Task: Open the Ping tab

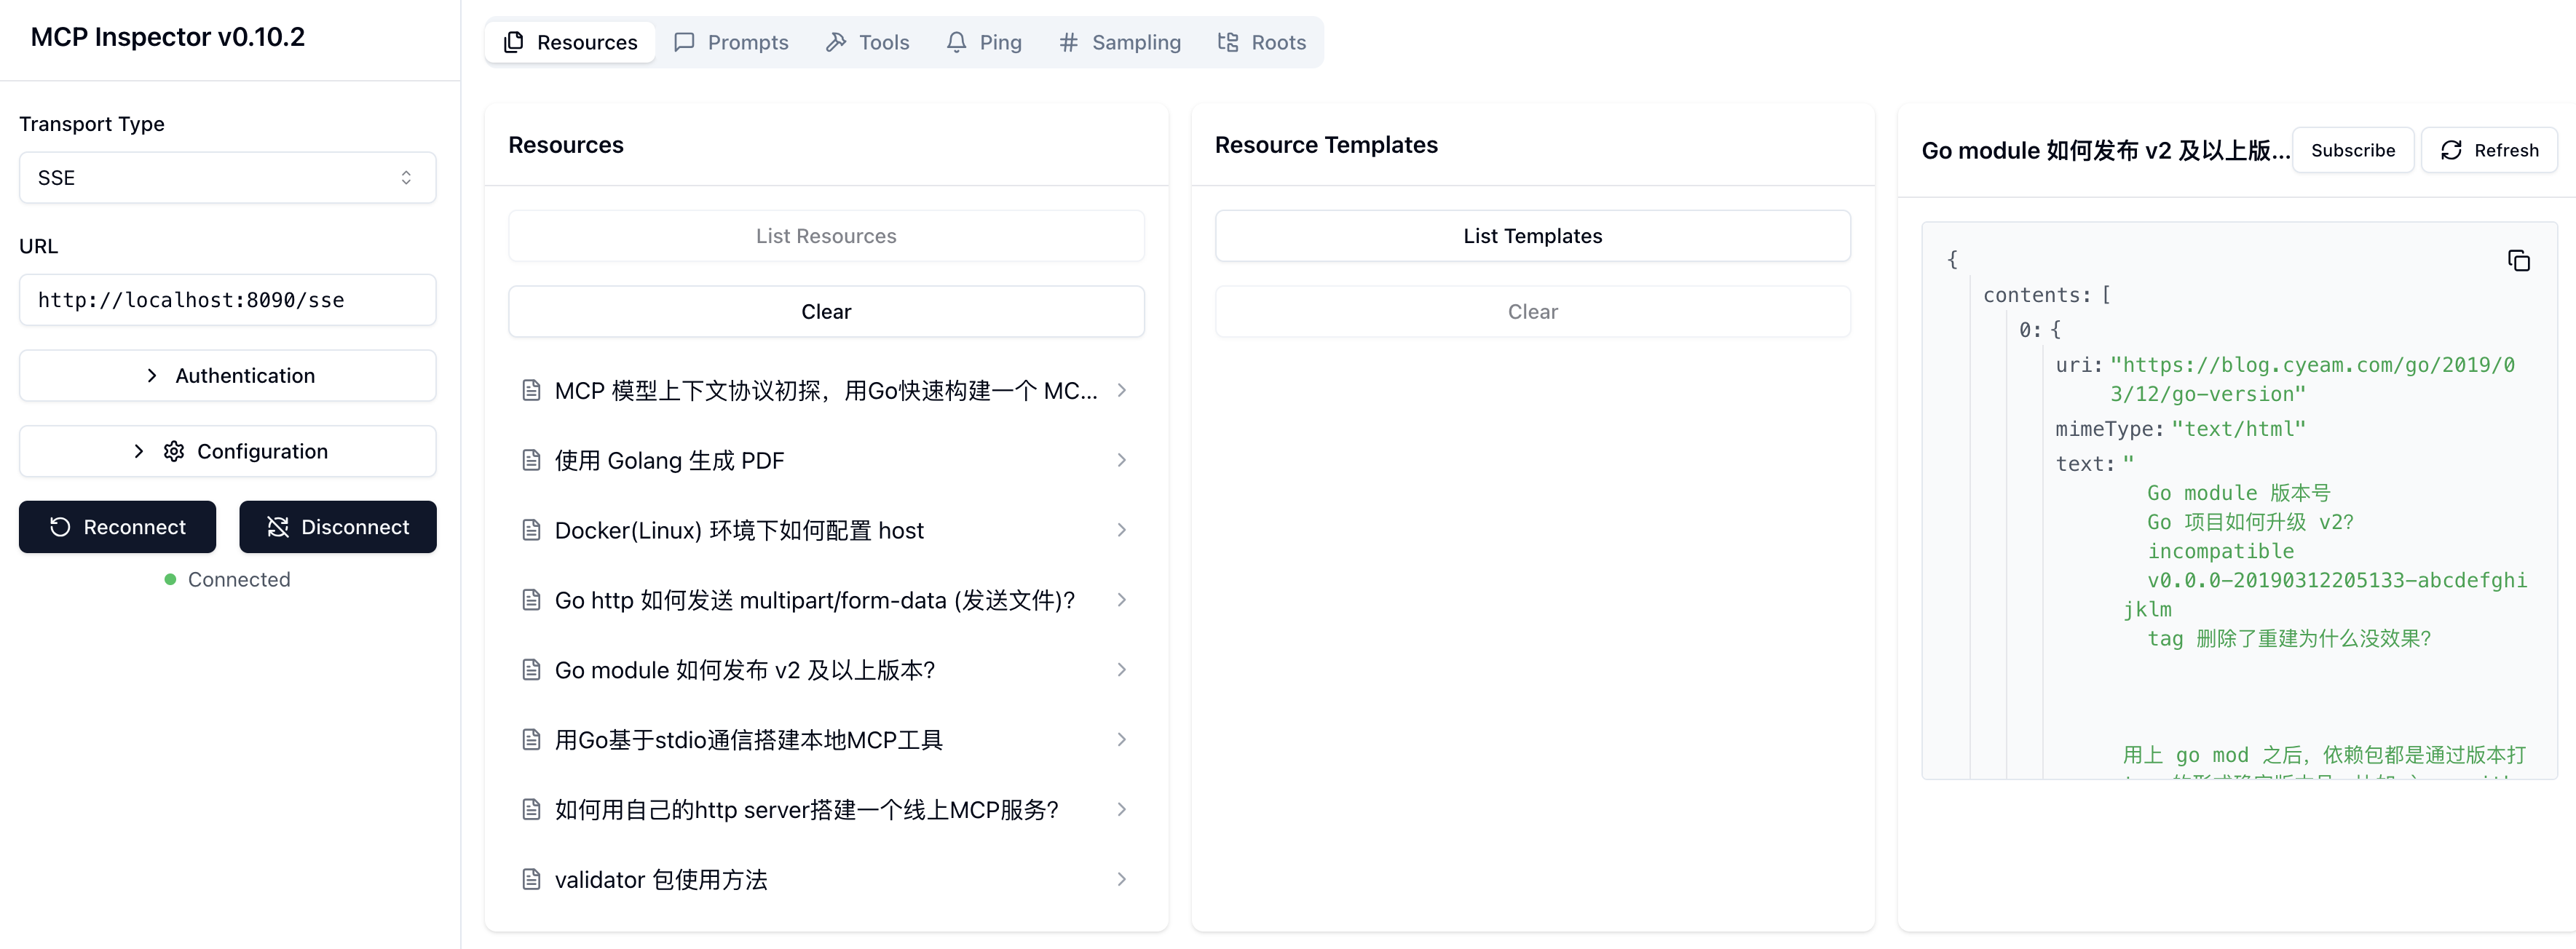Action: 984,42
